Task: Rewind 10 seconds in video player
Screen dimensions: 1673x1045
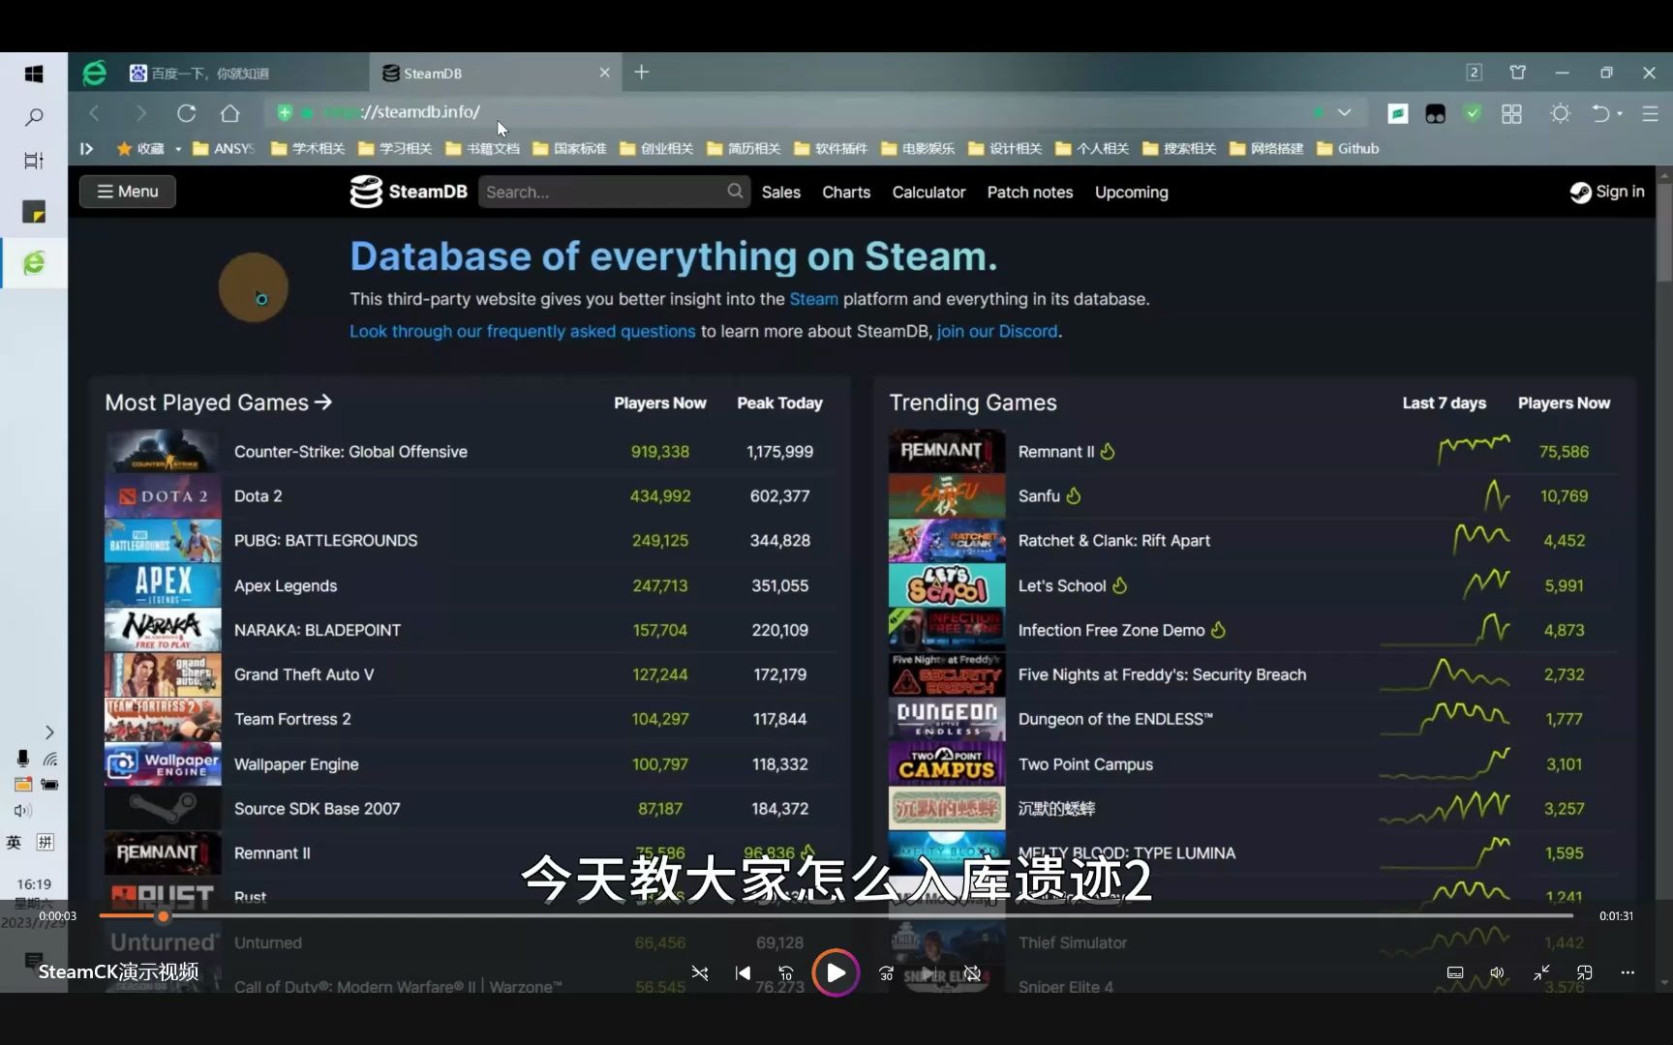Action: [786, 973]
